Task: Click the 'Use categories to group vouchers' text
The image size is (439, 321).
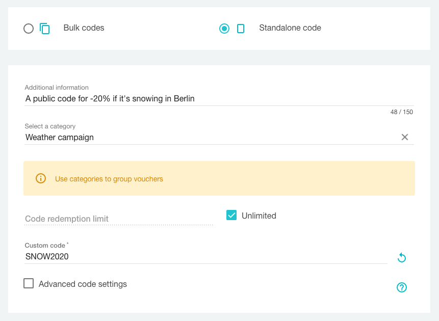Action: pyautogui.click(x=109, y=179)
